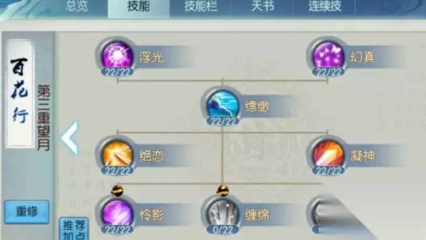Select the 怜影 purple lightning skill icon

click(x=117, y=214)
